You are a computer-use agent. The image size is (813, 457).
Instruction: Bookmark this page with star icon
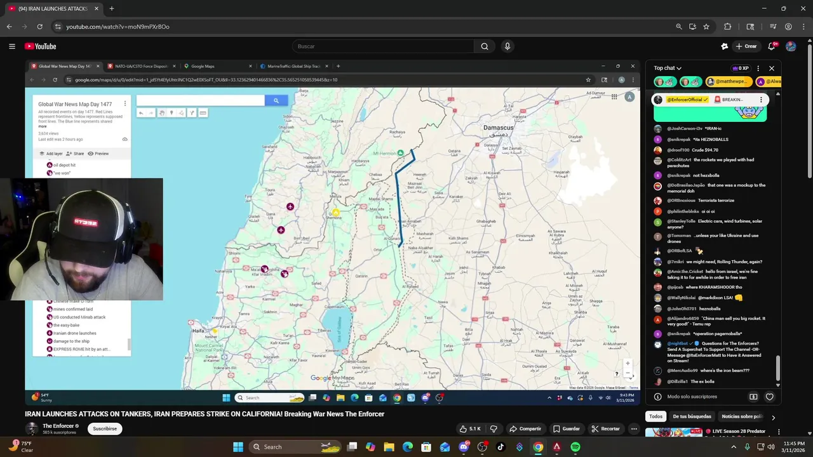point(706,27)
